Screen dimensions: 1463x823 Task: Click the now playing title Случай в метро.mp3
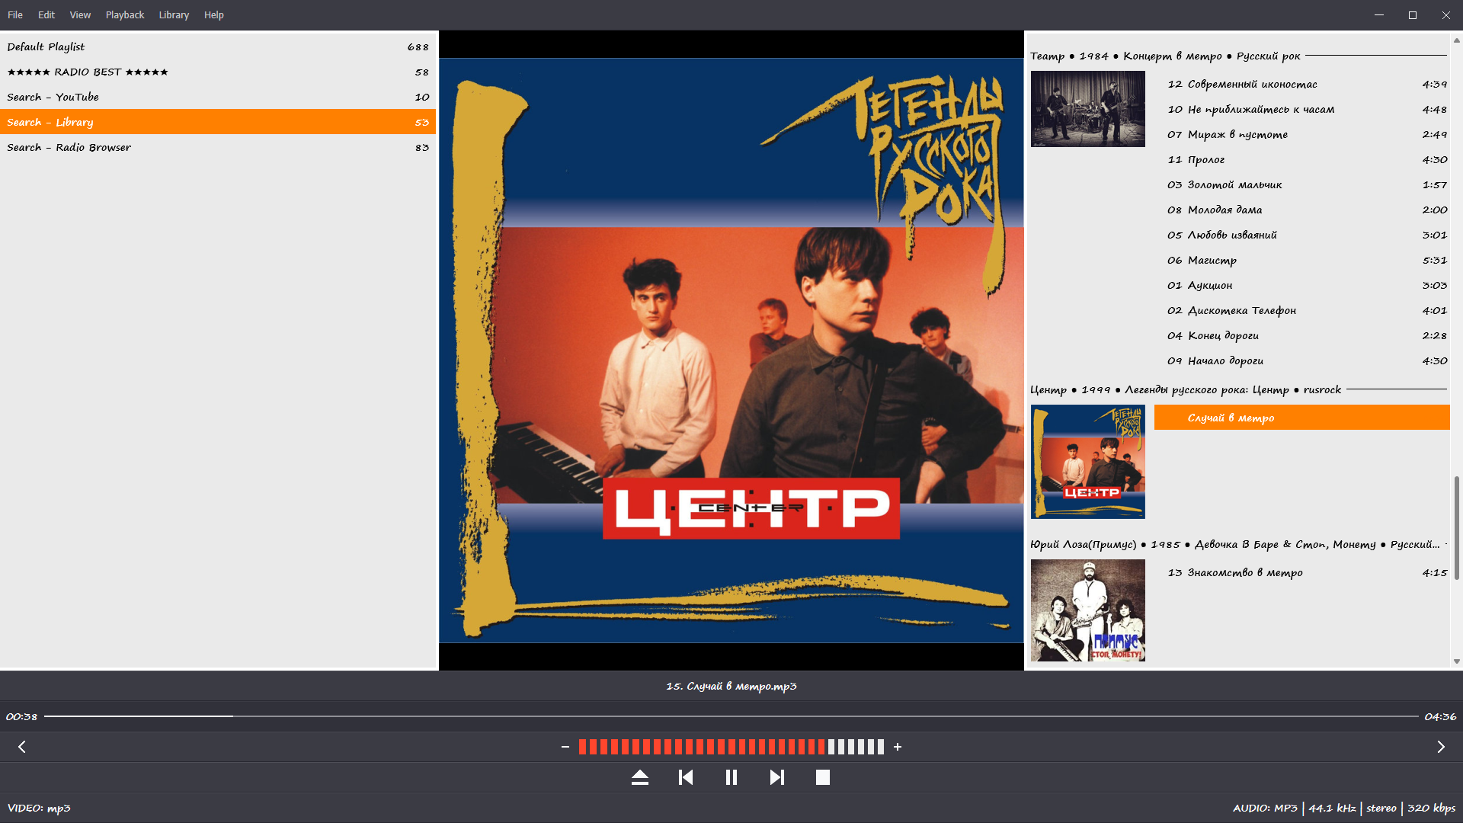pyautogui.click(x=731, y=686)
